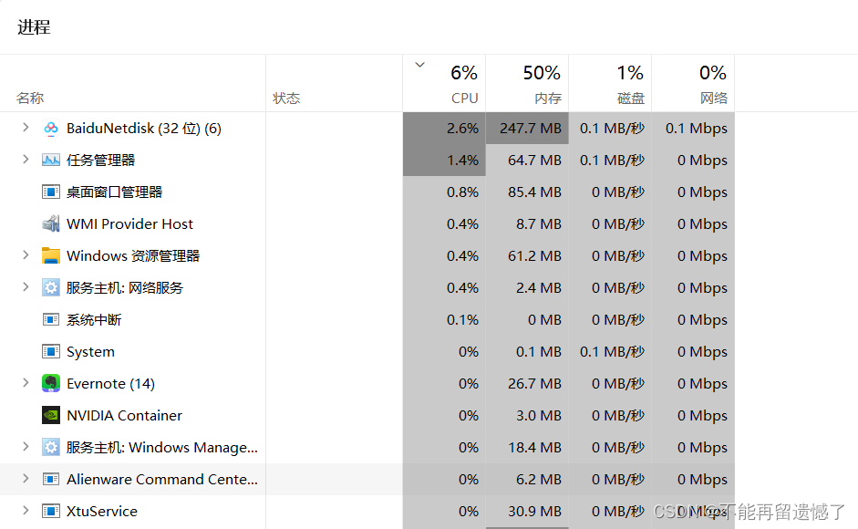
Task: Click the 系统中断 process icon
Action: pos(51,319)
